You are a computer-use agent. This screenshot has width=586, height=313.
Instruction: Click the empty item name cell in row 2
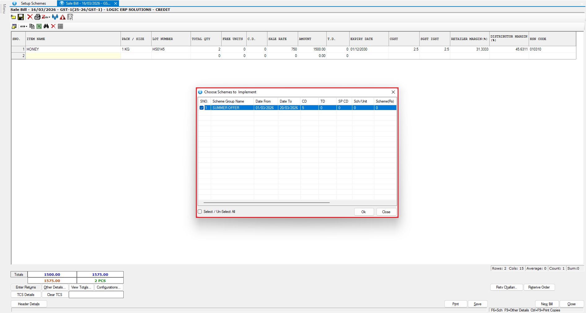[73, 56]
